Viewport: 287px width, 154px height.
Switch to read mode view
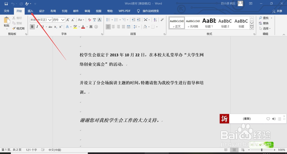226,150
